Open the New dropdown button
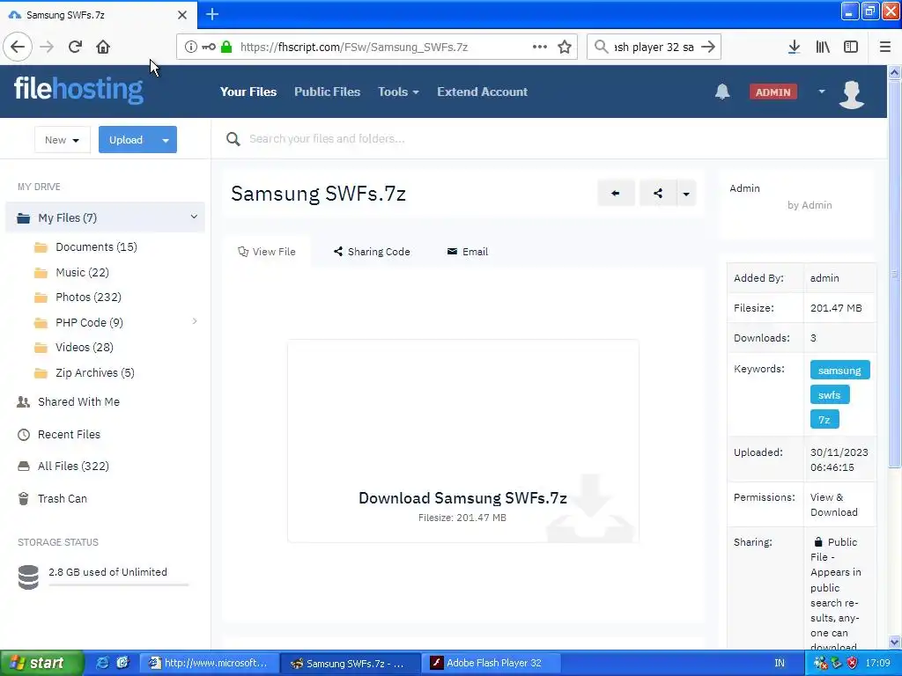Viewport: 902px width, 676px height. pos(63,140)
